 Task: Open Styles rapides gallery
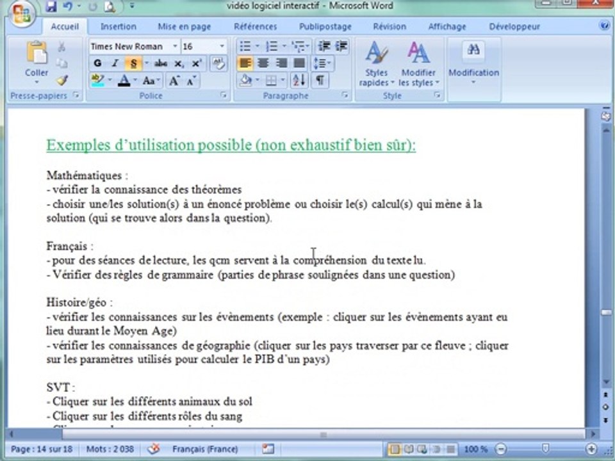tap(377, 64)
